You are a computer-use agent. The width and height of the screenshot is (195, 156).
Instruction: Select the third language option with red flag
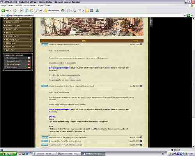click(x=18, y=64)
